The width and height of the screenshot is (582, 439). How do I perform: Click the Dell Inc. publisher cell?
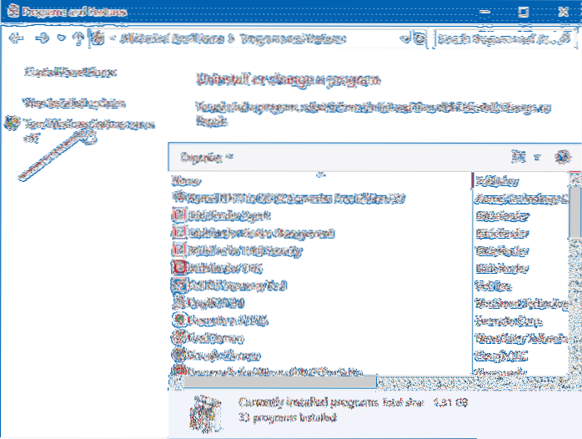click(494, 285)
